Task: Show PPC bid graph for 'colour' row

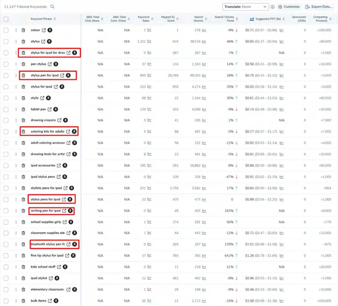Action: click(x=282, y=30)
